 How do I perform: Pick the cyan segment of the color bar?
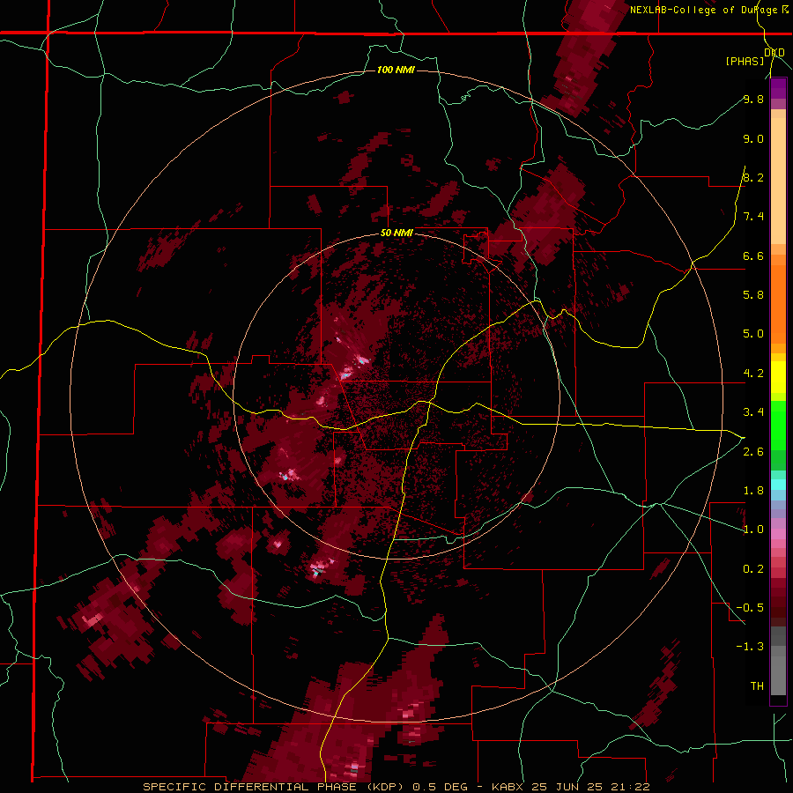point(778,484)
